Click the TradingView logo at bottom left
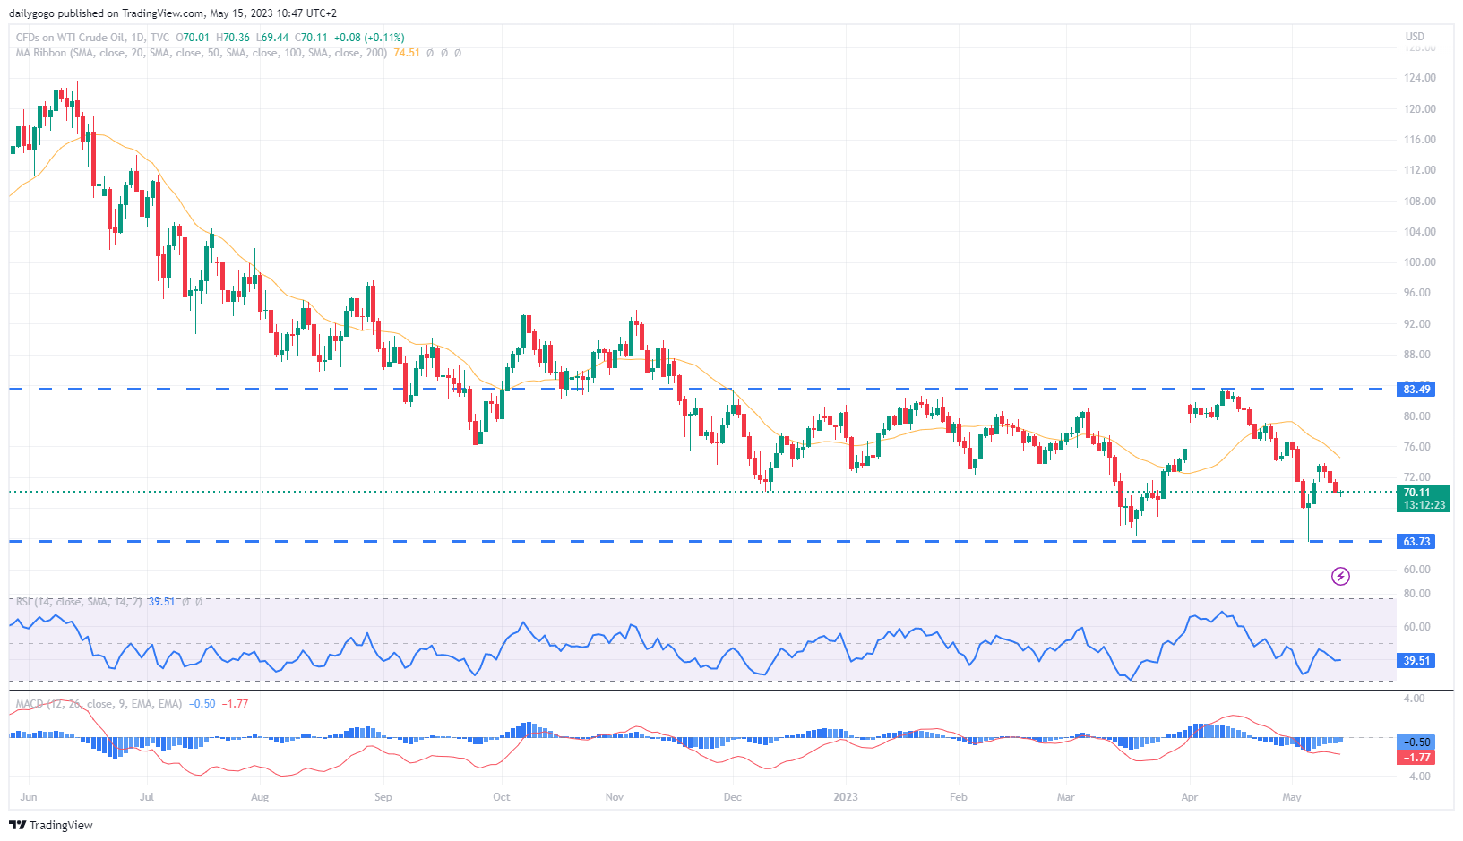 pyautogui.click(x=51, y=825)
